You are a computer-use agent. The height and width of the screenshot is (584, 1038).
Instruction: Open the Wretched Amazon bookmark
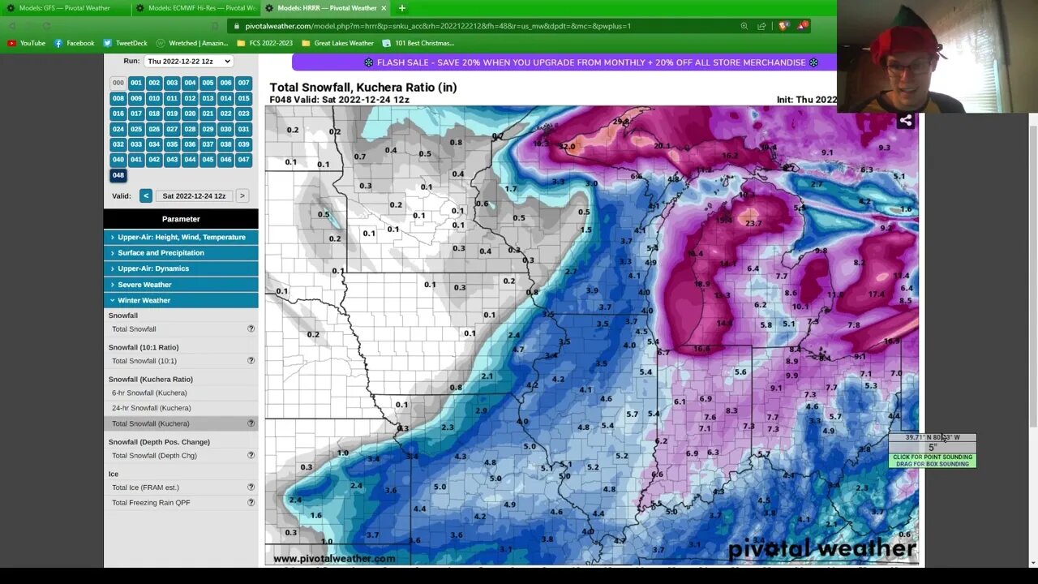(x=191, y=43)
